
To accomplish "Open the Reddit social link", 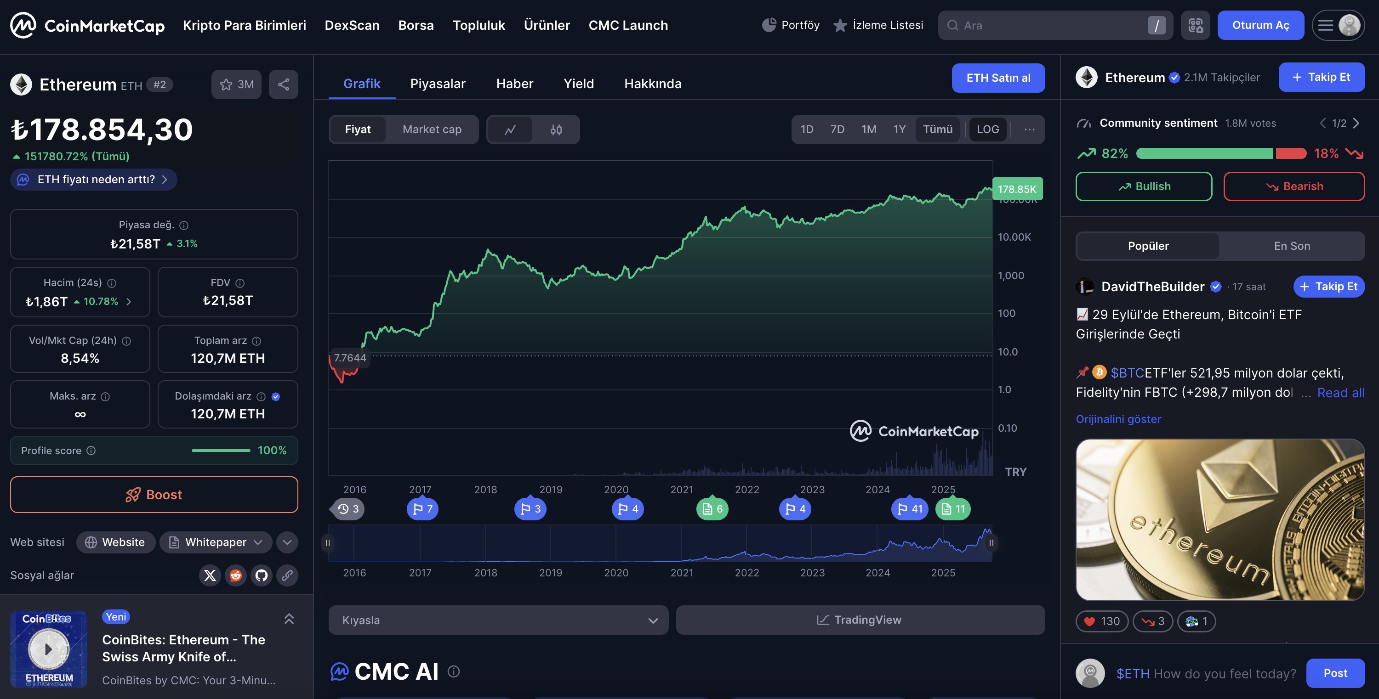I will coord(235,575).
